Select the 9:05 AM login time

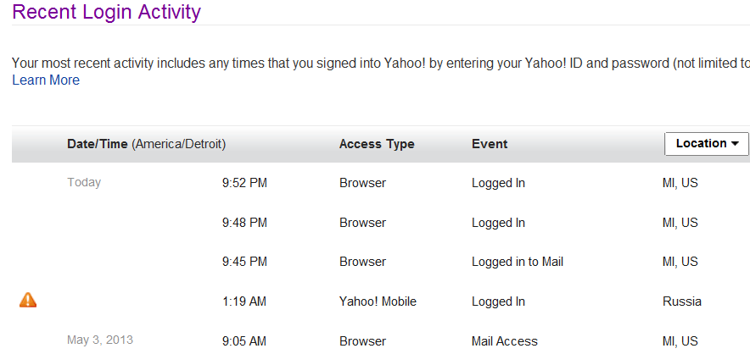(x=244, y=341)
